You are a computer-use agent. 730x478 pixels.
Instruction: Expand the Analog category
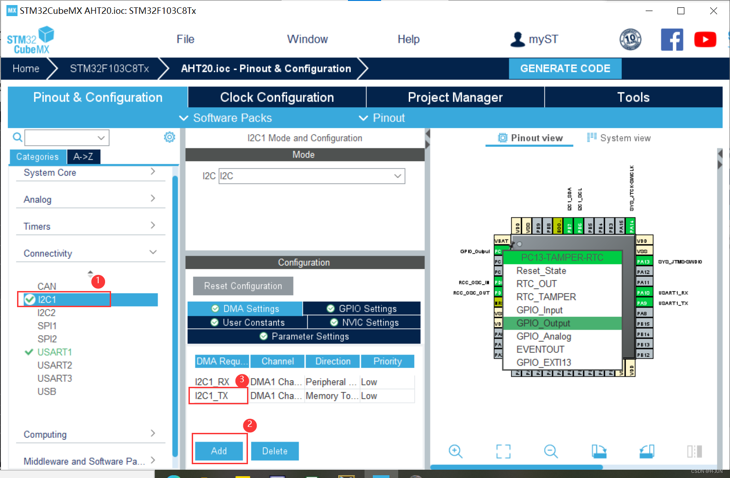coord(90,199)
